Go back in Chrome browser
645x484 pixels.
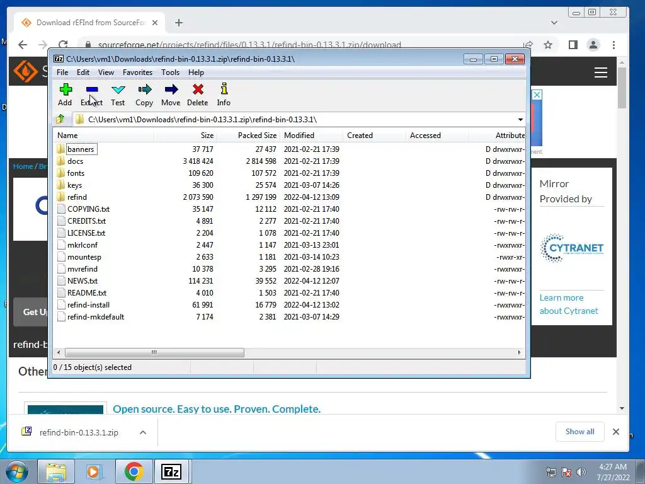pyautogui.click(x=23, y=45)
